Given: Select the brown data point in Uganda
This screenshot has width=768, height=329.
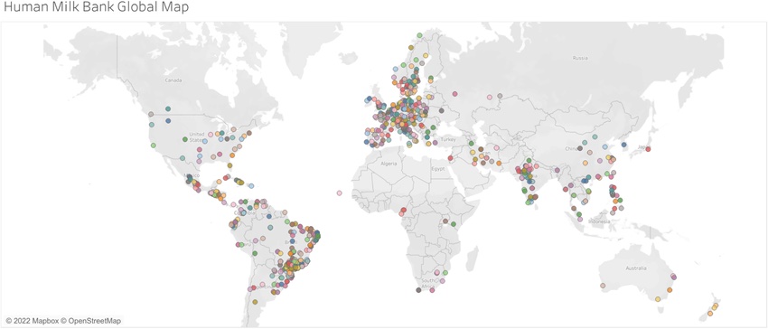Looking at the screenshot, I should [445, 221].
